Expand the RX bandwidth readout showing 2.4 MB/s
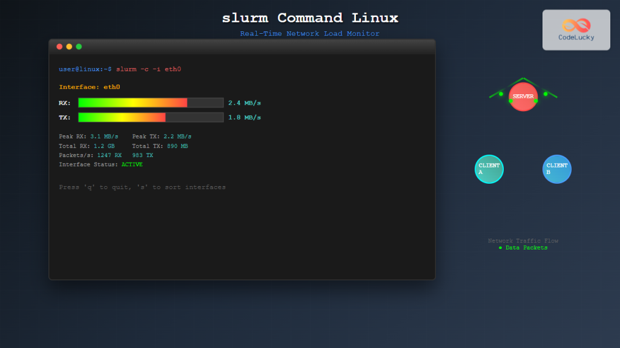The width and height of the screenshot is (620, 348). coord(245,102)
